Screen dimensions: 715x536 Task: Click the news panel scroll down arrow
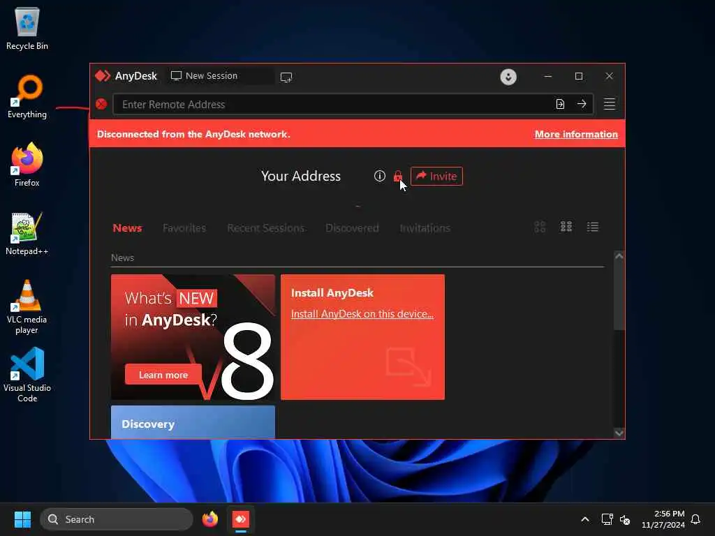[x=619, y=433]
